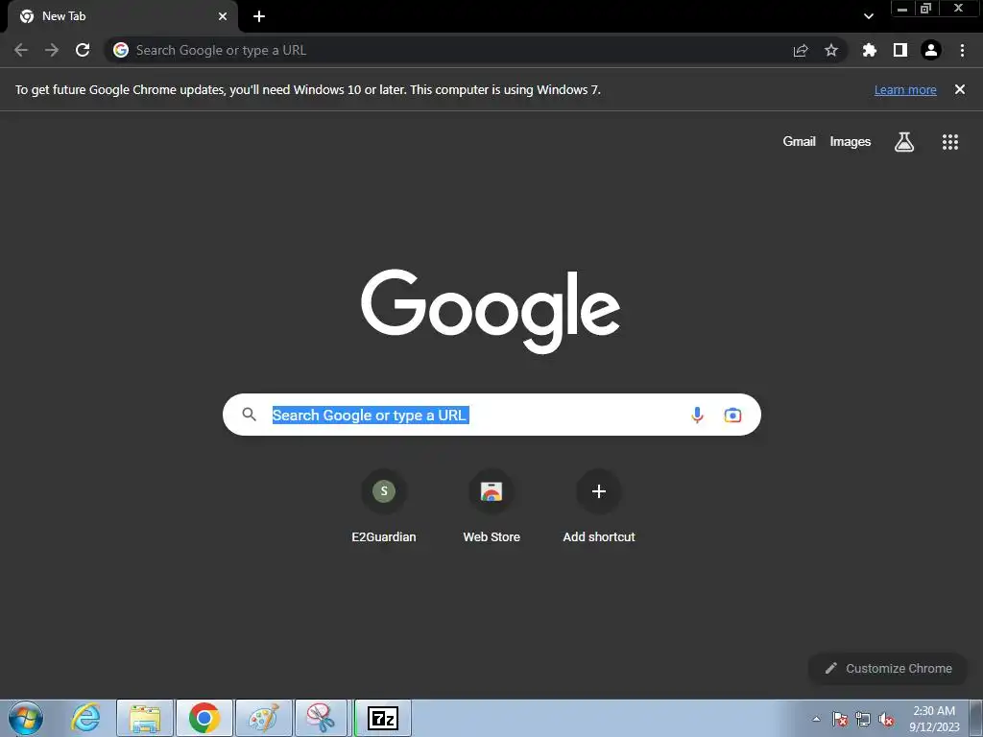
Task: Open the E2Guardian shortcut
Action: [x=384, y=508]
